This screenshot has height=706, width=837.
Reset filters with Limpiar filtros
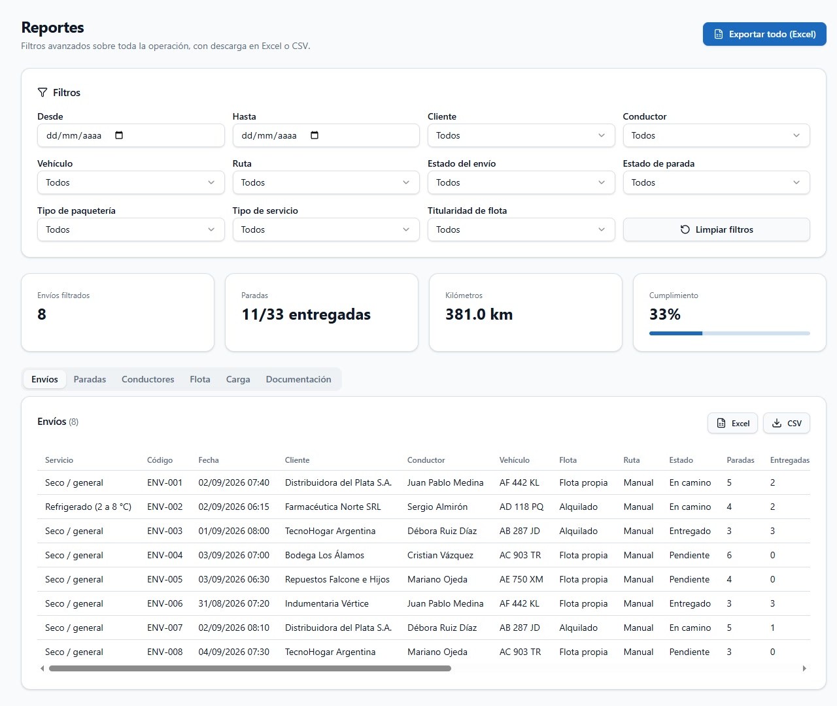click(716, 229)
